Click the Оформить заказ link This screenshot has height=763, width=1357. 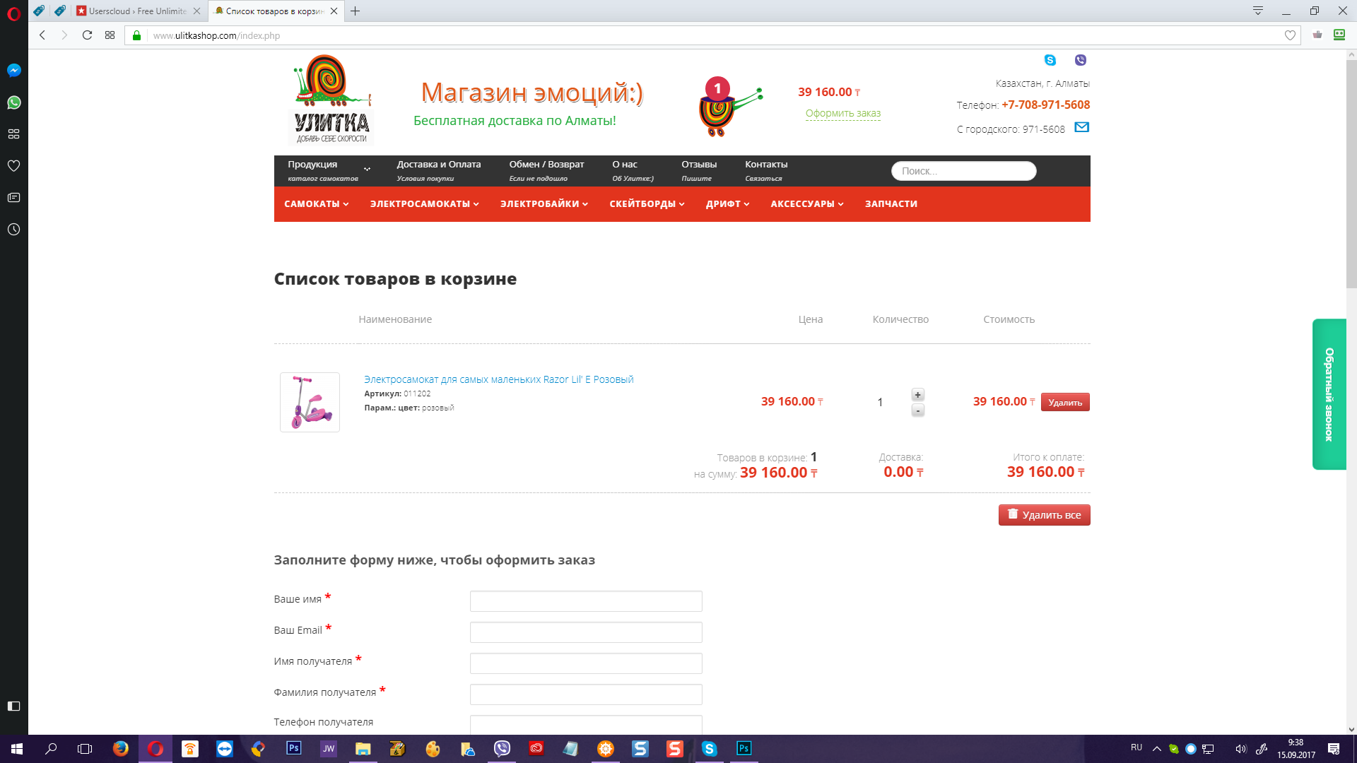[842, 114]
